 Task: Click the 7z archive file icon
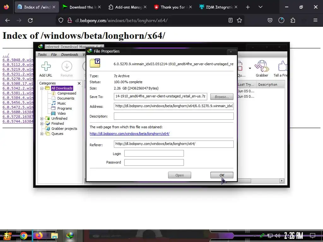point(95,63)
